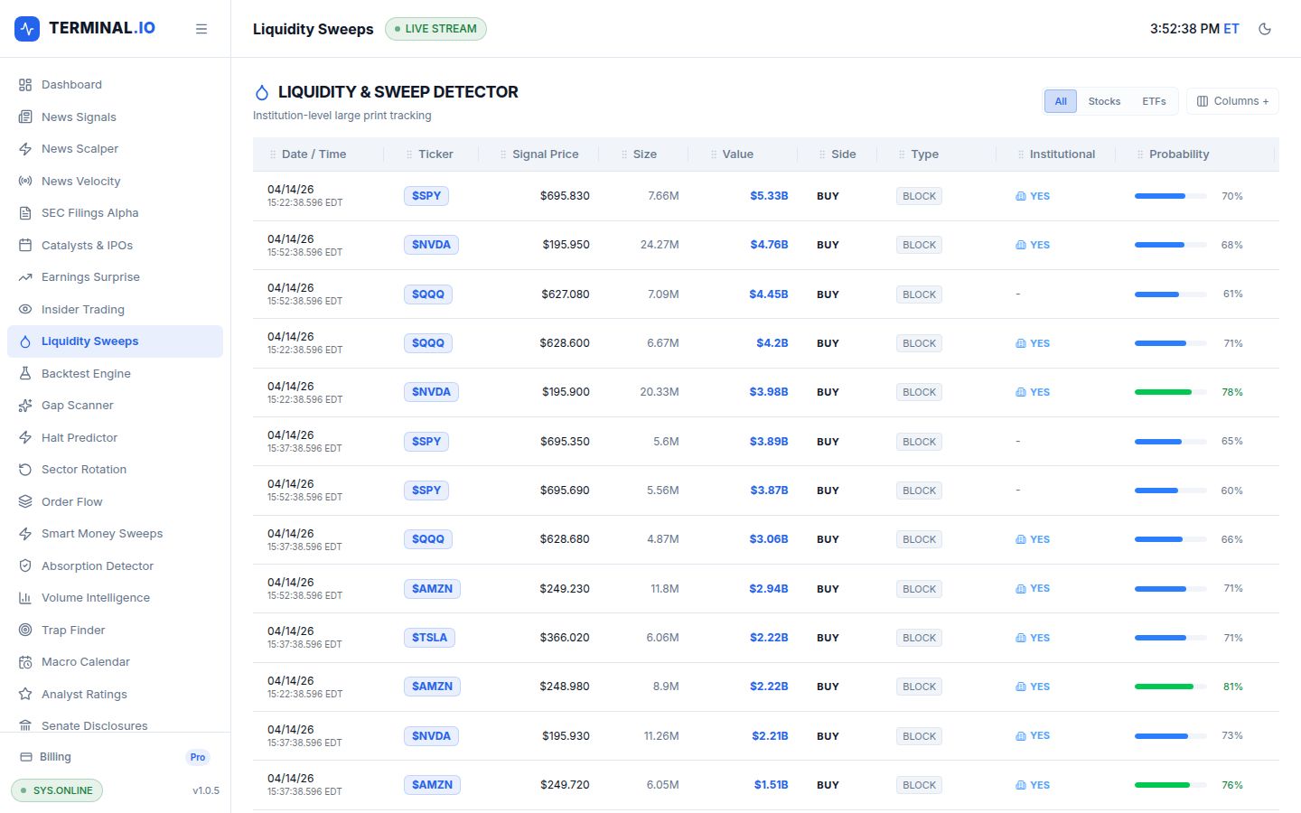
Task: Open Sector Rotation
Action: click(x=115, y=470)
